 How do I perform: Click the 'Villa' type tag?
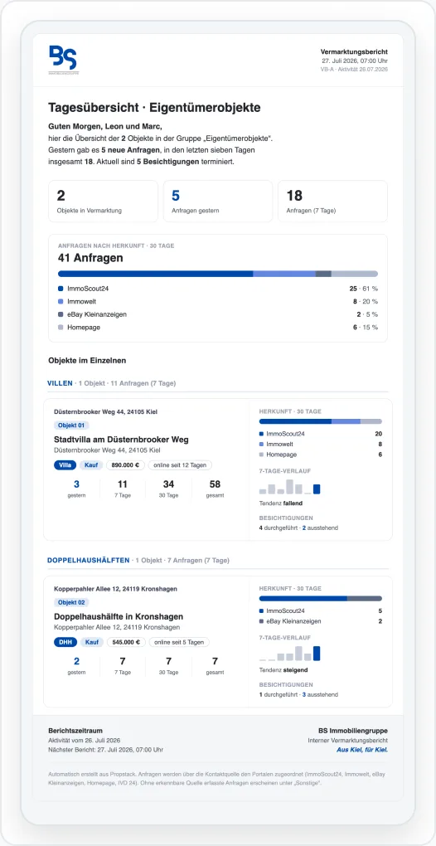coord(65,465)
